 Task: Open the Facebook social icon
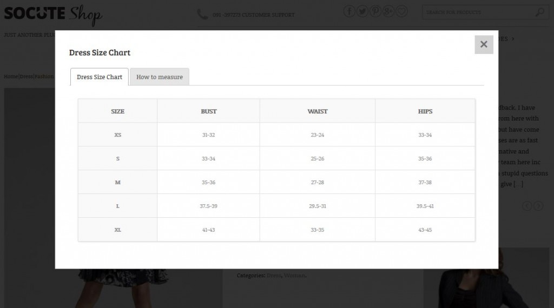coord(349,12)
